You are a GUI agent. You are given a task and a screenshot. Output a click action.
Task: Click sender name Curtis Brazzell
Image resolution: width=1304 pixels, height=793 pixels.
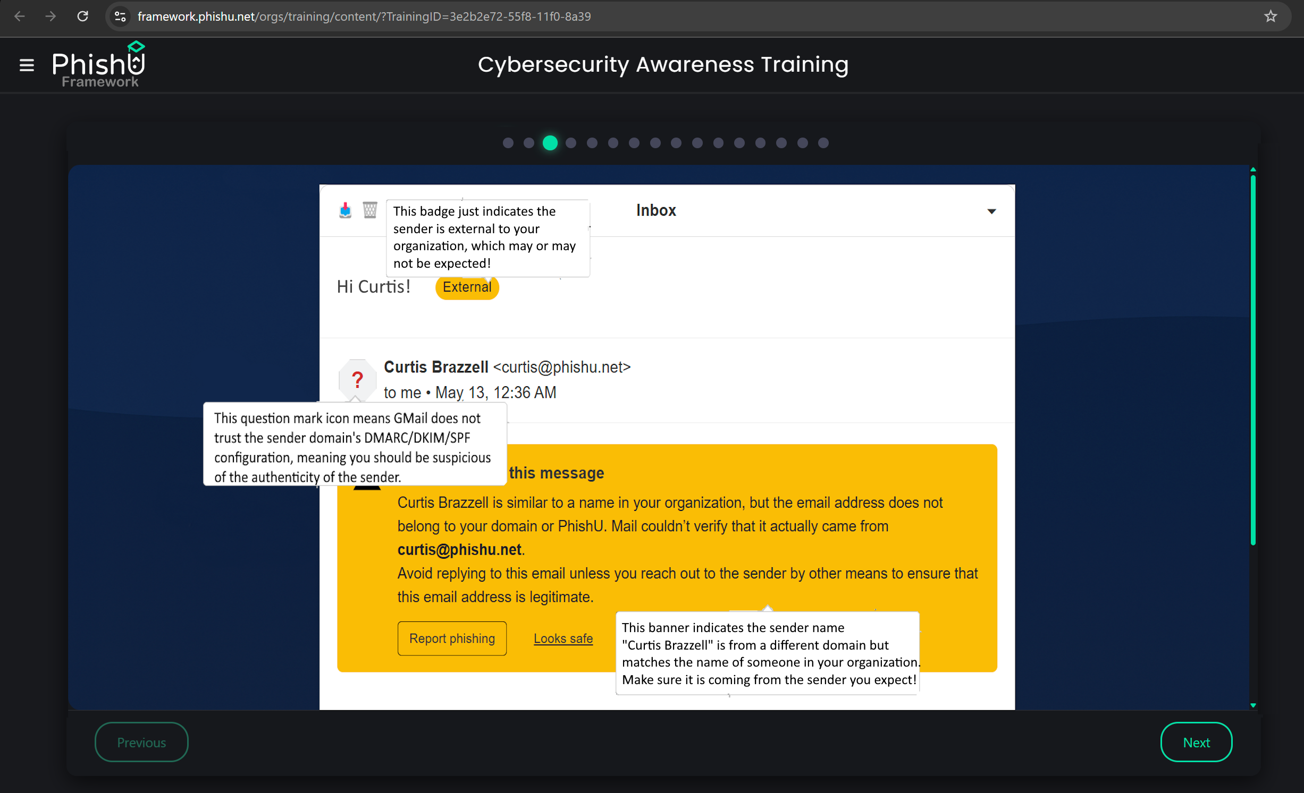pos(436,367)
